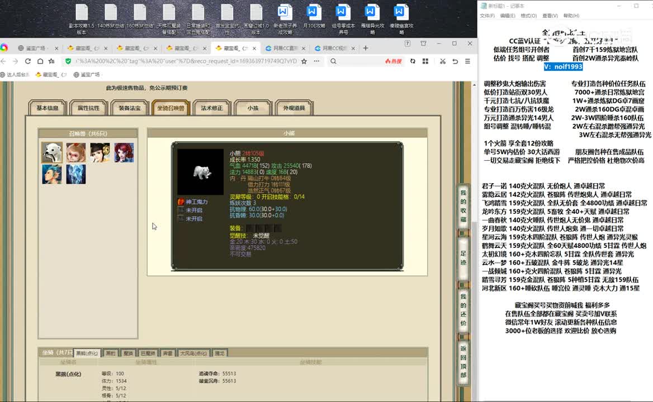This screenshot has height=402, width=653.
Task: Open Notepad 查看(V) menu
Action: click(550, 16)
